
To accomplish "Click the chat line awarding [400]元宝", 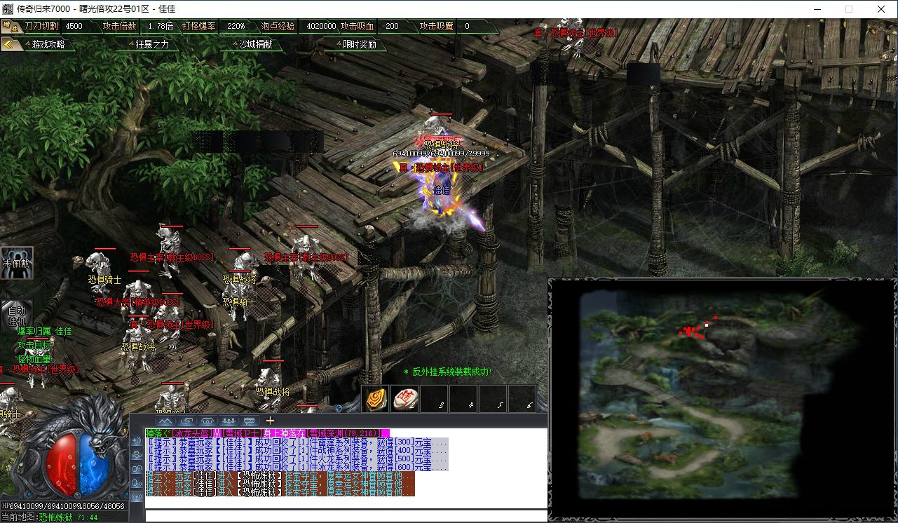I will (297, 451).
